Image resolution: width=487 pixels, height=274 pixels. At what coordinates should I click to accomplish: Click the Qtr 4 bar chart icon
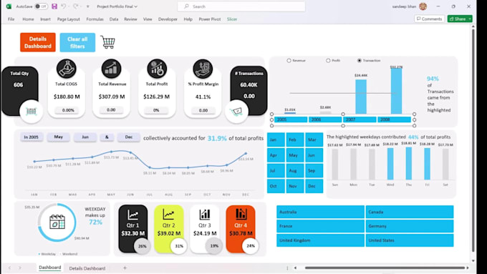241,214
